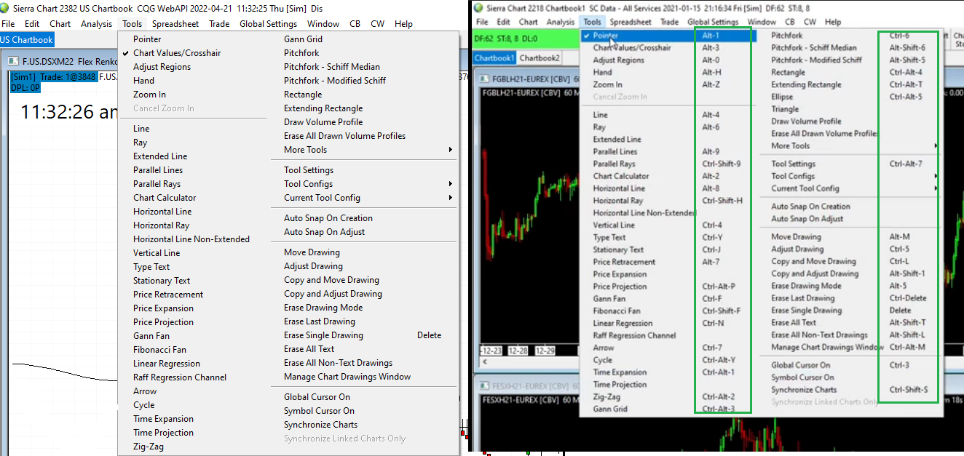Click Sierra Chart 2382 title bar app icon
Viewport: 964px width, 456px height.
pyautogui.click(x=6, y=8)
